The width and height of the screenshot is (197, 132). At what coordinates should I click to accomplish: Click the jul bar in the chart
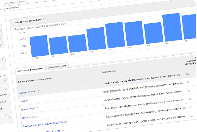[58, 45]
